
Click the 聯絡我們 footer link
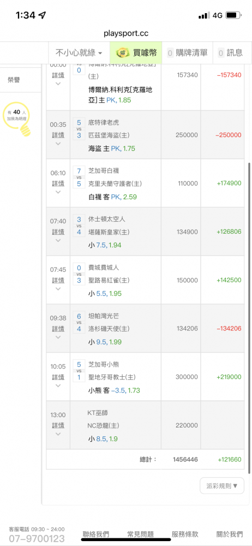[x=95, y=534]
